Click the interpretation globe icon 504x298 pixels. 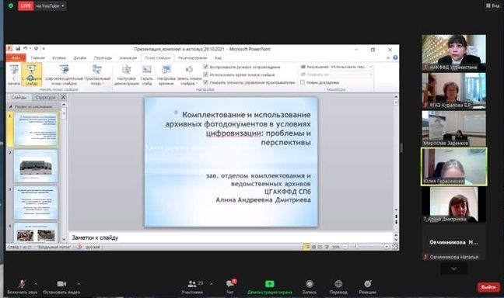338,284
